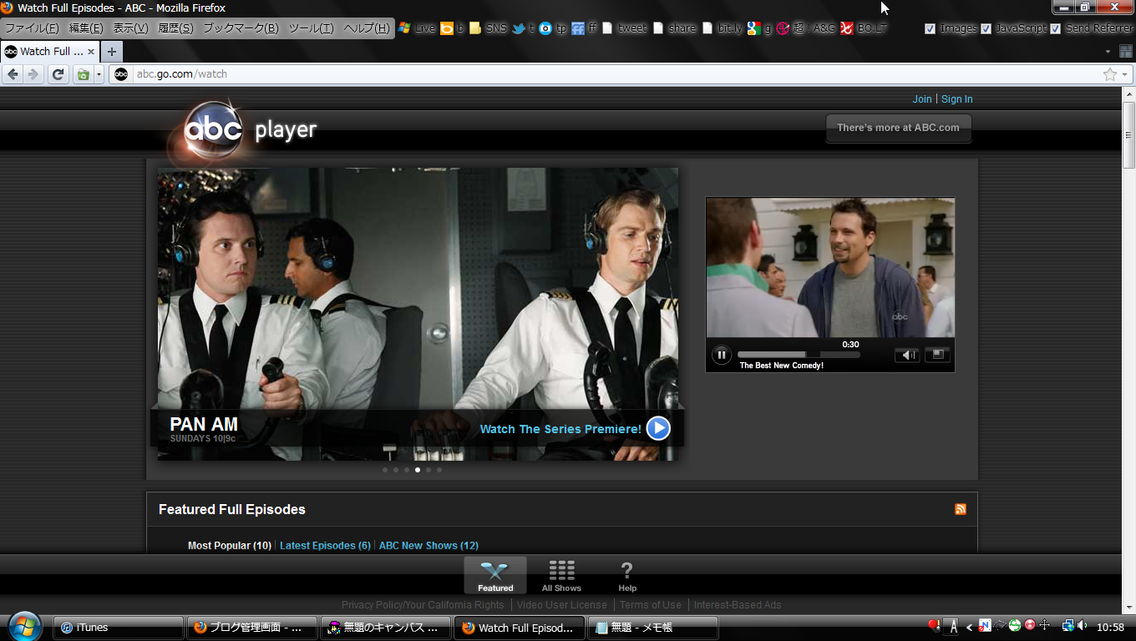Open the 履歴(S) menu
The height and width of the screenshot is (641, 1136).
175,28
